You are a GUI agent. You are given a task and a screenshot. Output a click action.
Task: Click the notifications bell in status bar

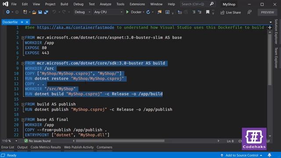pos(269,155)
